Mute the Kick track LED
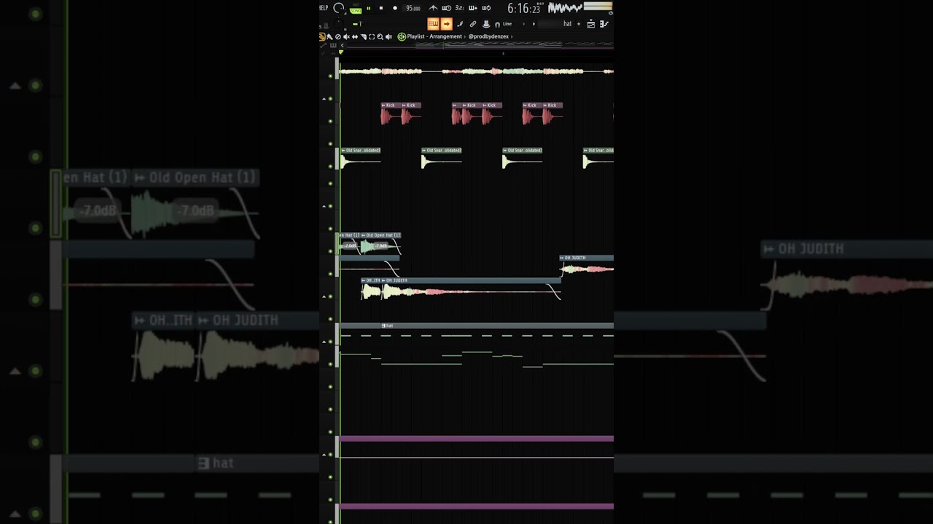The height and width of the screenshot is (524, 933). [330, 121]
